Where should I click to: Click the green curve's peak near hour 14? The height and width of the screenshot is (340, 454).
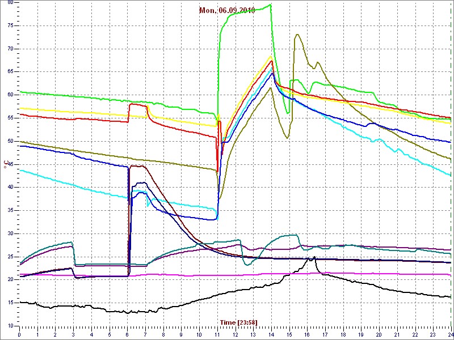(x=270, y=5)
